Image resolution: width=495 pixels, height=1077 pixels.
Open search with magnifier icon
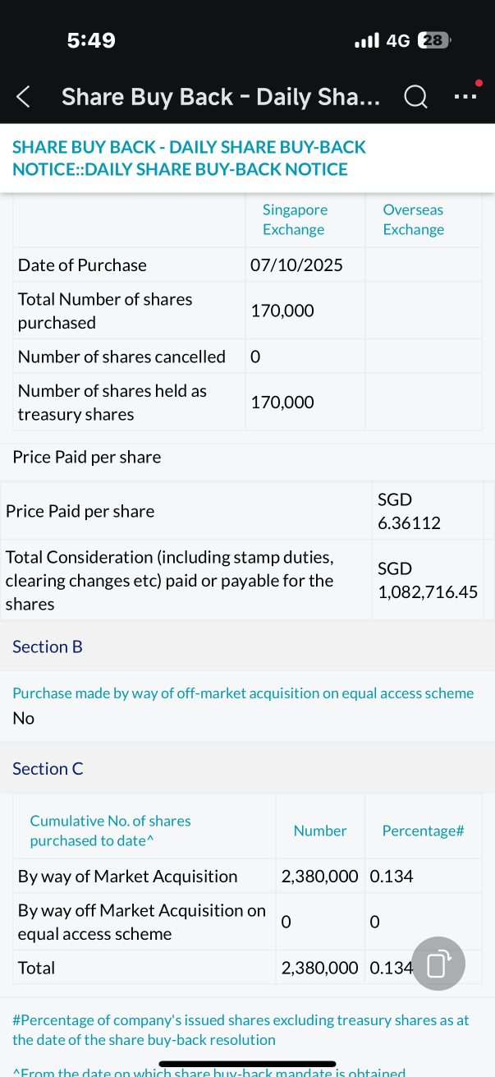[x=416, y=97]
